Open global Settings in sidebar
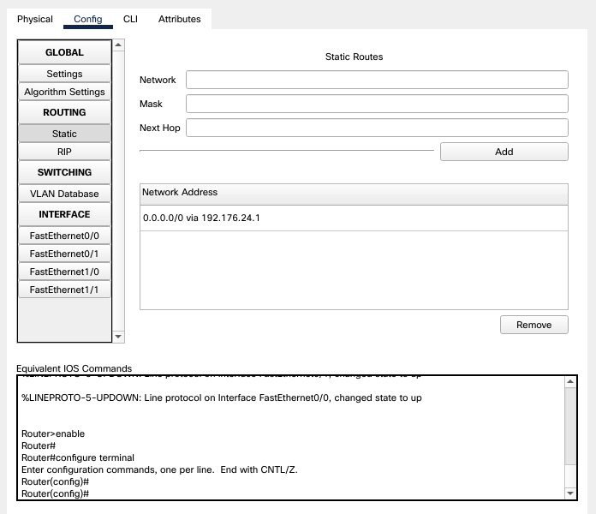Viewport: 596px width, 514px height. coord(64,74)
